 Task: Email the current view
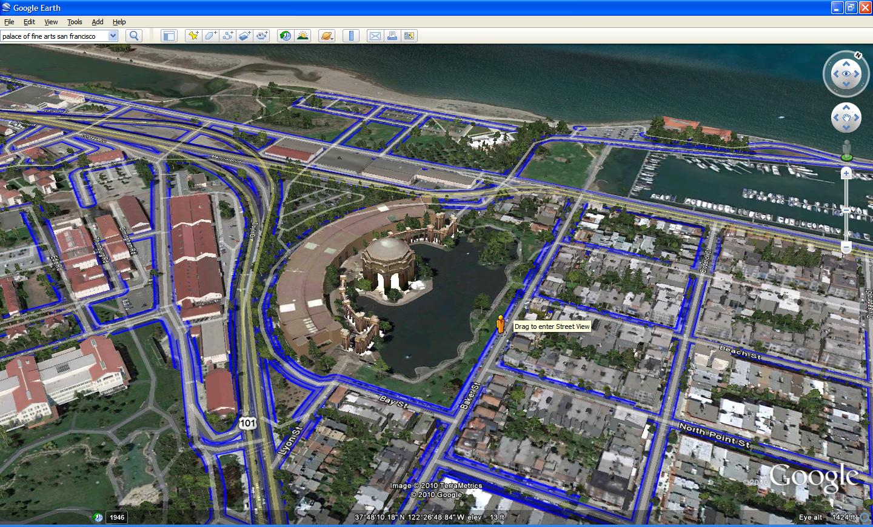click(375, 35)
